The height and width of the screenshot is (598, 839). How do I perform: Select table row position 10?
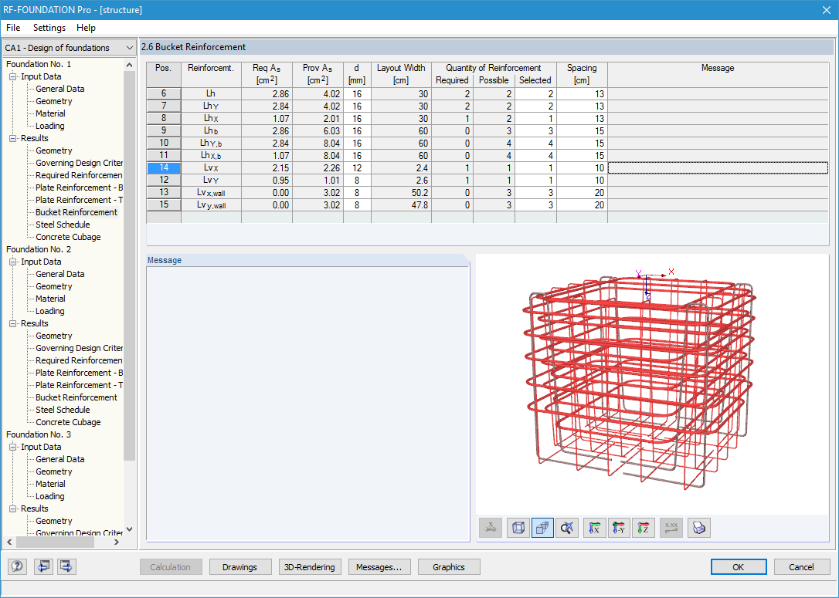[164, 143]
